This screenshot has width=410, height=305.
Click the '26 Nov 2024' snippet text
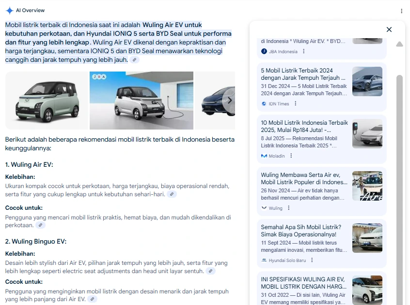[302, 194]
